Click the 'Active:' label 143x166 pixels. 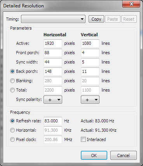23,43
